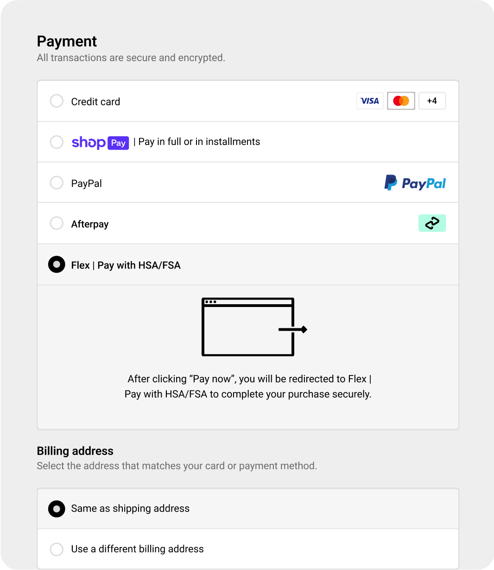
Task: Click the Credit card label text
Action: (95, 102)
